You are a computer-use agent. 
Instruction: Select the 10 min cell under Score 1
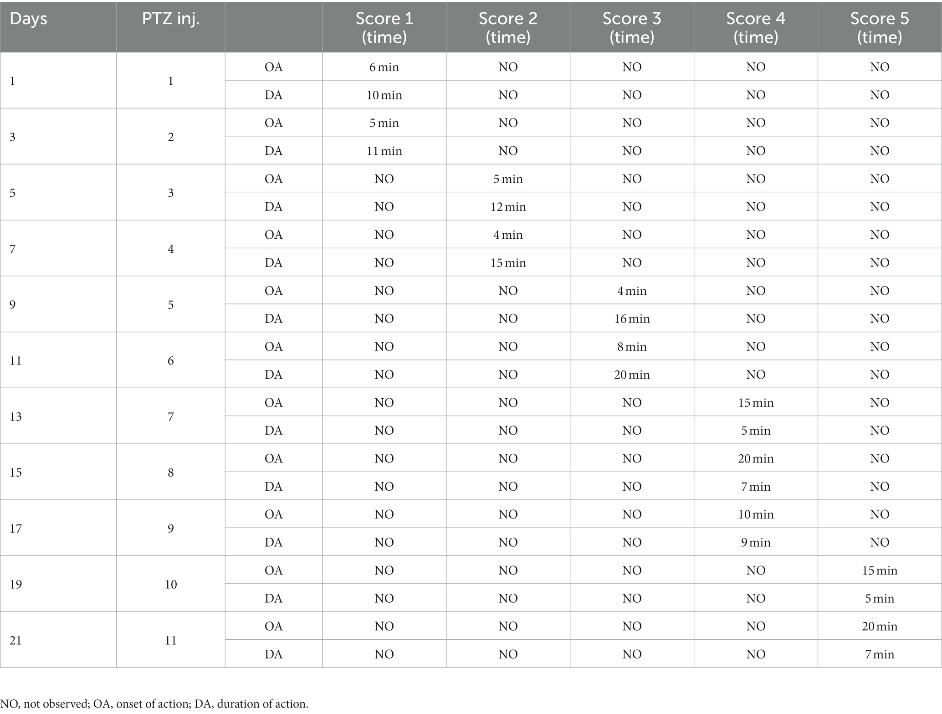(x=384, y=95)
